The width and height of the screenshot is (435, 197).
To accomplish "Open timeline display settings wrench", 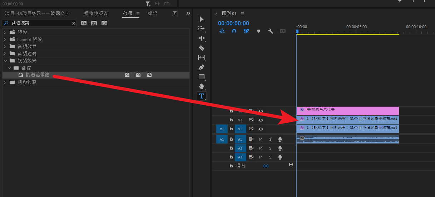I will point(271,31).
